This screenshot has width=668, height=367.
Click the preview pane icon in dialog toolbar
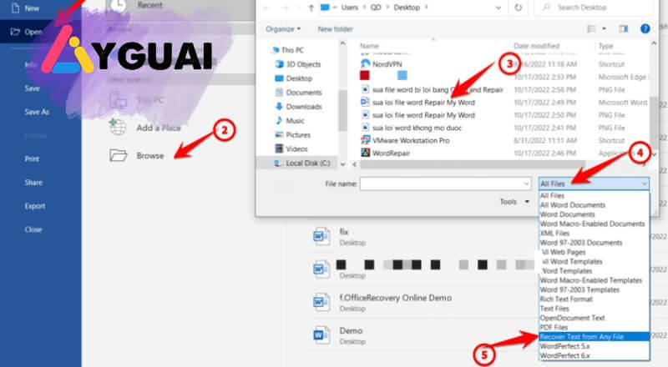tap(624, 28)
